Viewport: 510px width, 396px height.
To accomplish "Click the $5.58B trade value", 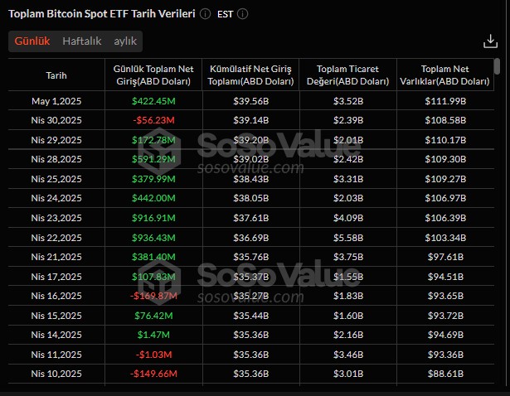I will click(348, 238).
